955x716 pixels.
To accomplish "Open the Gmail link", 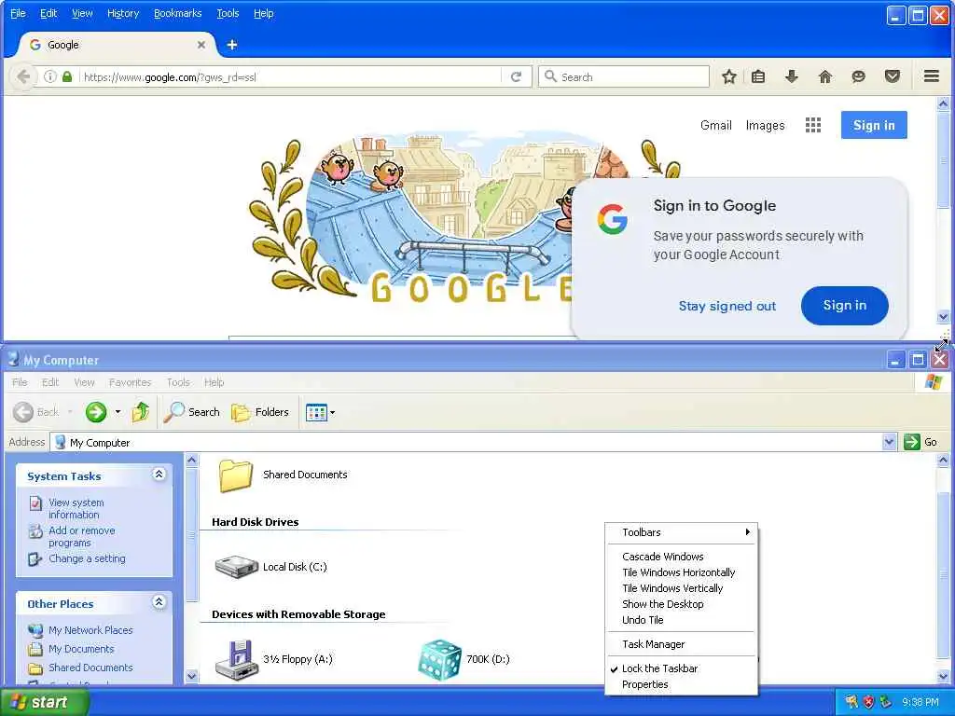I will click(x=715, y=126).
